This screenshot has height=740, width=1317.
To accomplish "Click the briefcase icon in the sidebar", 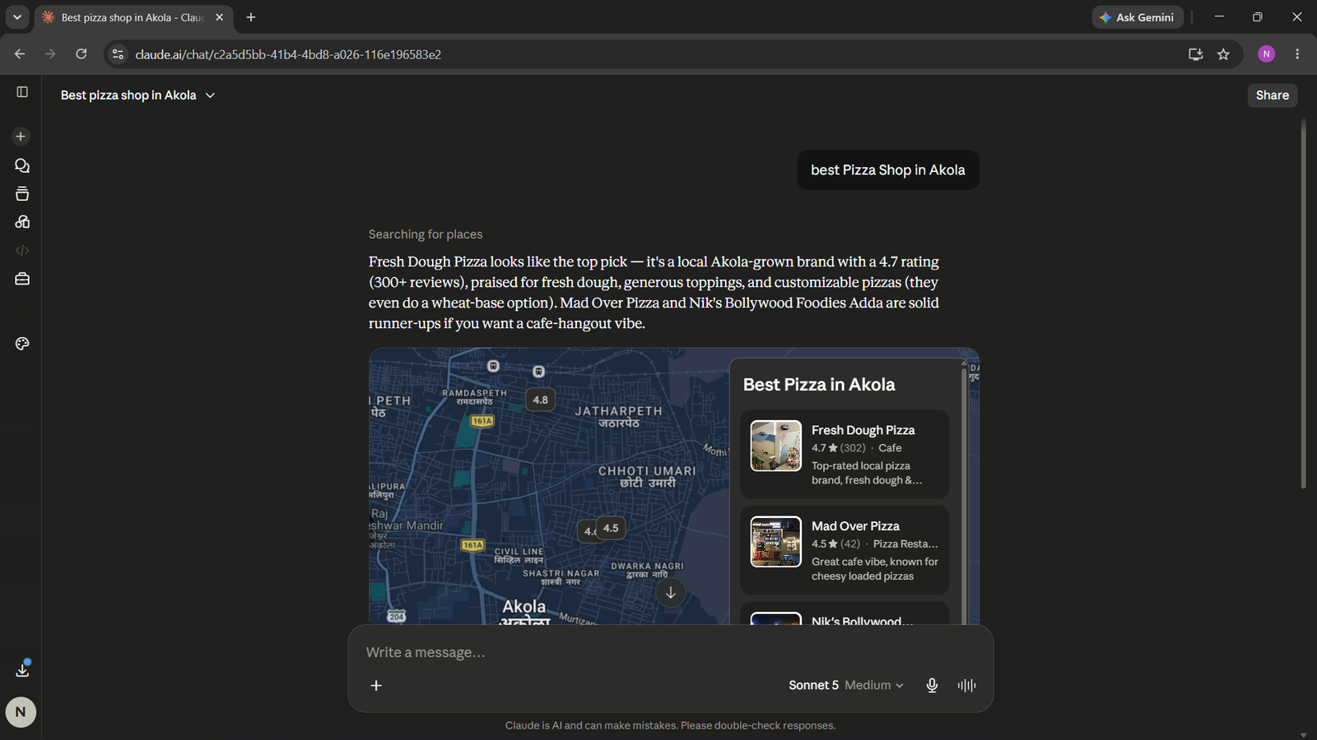I will point(22,280).
